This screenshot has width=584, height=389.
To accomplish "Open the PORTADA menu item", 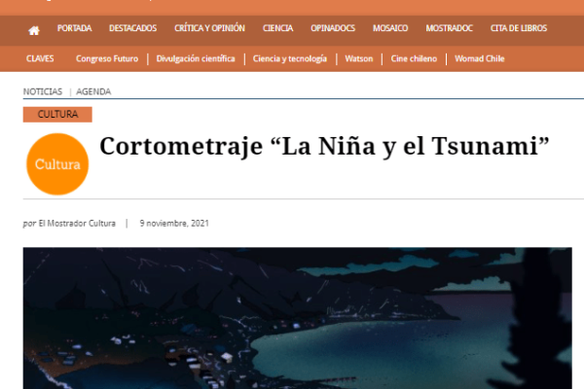I will [75, 28].
